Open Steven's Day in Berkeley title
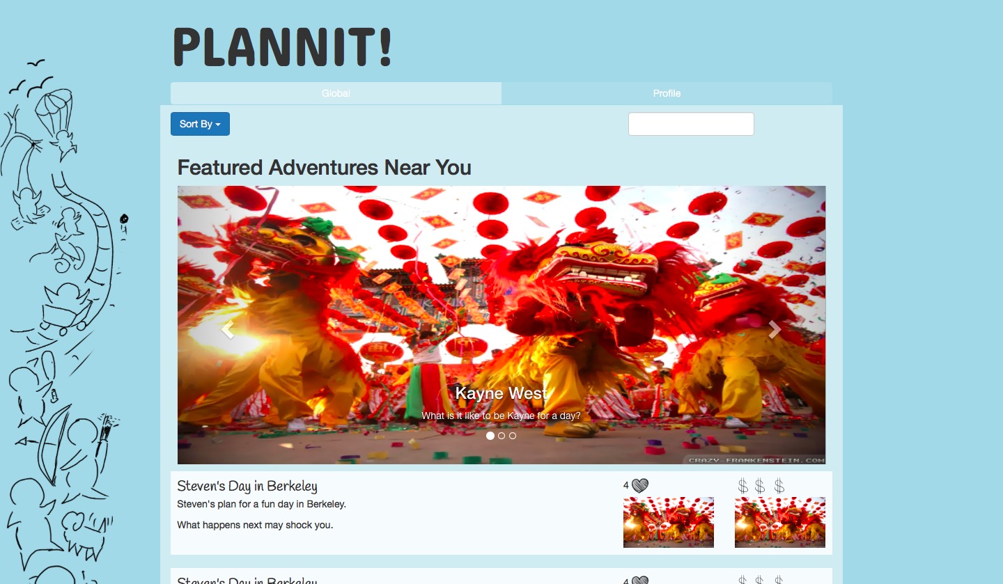 click(247, 486)
